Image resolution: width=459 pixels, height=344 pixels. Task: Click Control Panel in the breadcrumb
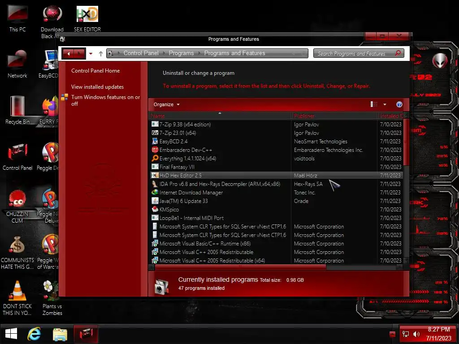(141, 53)
